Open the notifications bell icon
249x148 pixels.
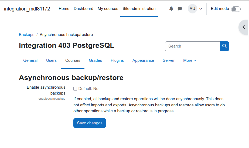tap(171, 9)
